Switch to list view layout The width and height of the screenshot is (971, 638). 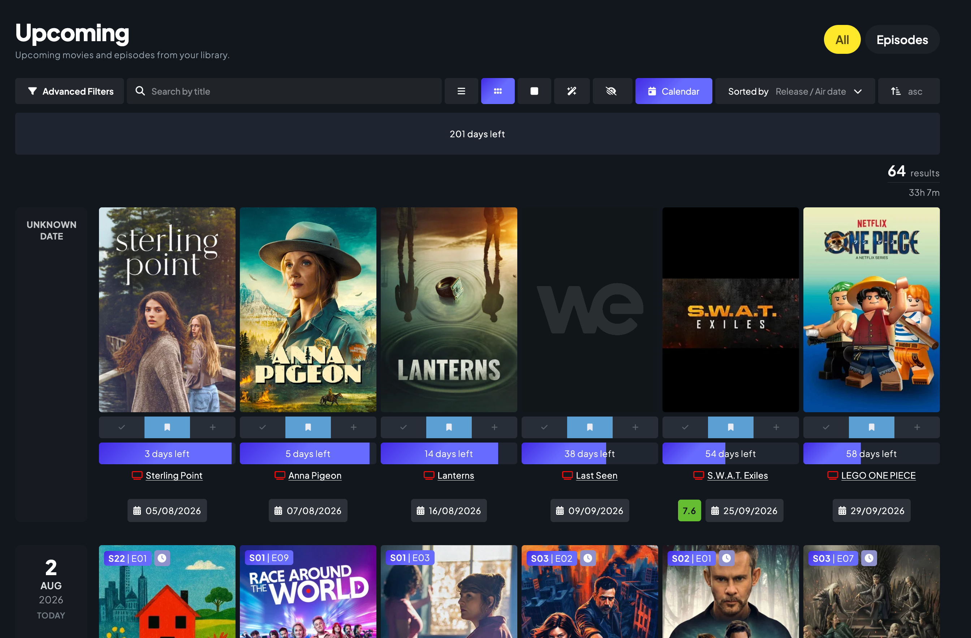pos(461,91)
